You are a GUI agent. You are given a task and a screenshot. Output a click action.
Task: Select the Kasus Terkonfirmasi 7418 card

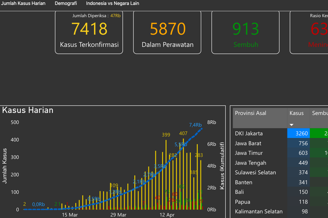coord(89,32)
